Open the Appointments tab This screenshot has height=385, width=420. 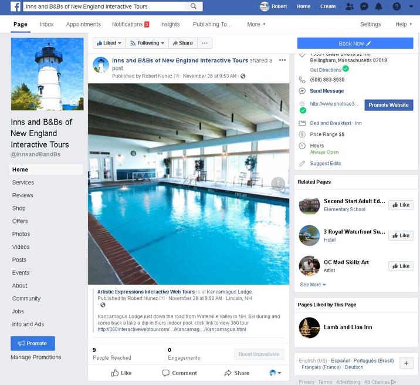coord(83,25)
